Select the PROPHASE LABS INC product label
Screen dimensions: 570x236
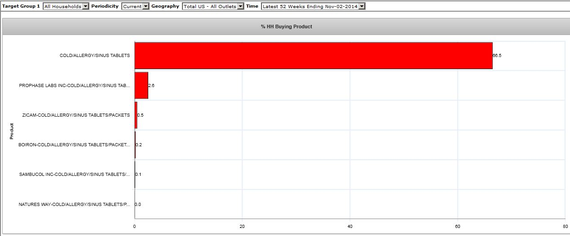pyautogui.click(x=74, y=85)
